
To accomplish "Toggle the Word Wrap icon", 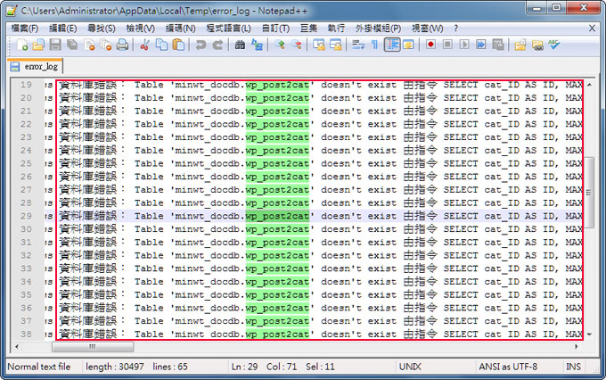I will 358,45.
